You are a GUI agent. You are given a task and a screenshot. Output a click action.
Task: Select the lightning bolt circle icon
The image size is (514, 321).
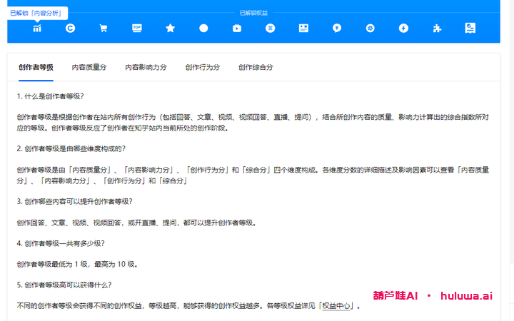403,29
